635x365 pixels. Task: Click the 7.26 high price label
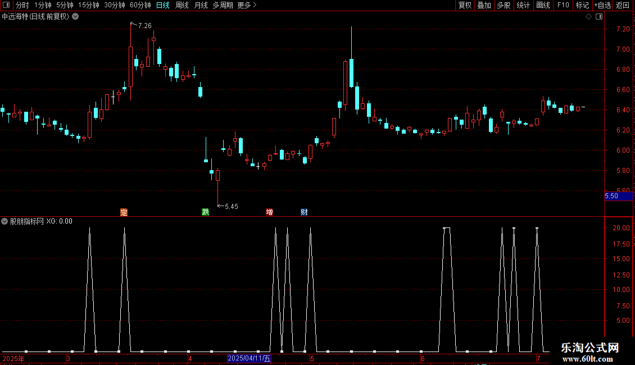coord(145,26)
